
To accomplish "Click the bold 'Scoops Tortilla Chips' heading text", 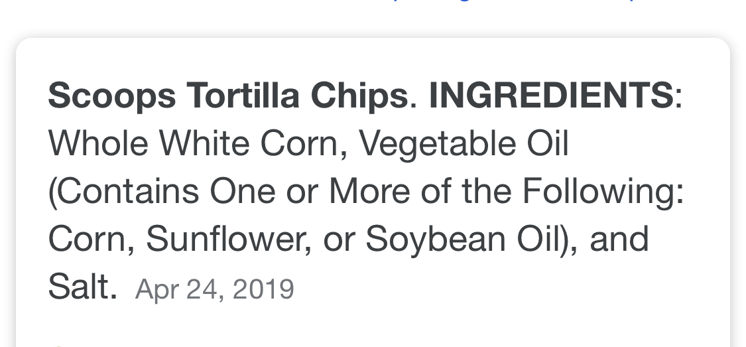I will point(228,96).
